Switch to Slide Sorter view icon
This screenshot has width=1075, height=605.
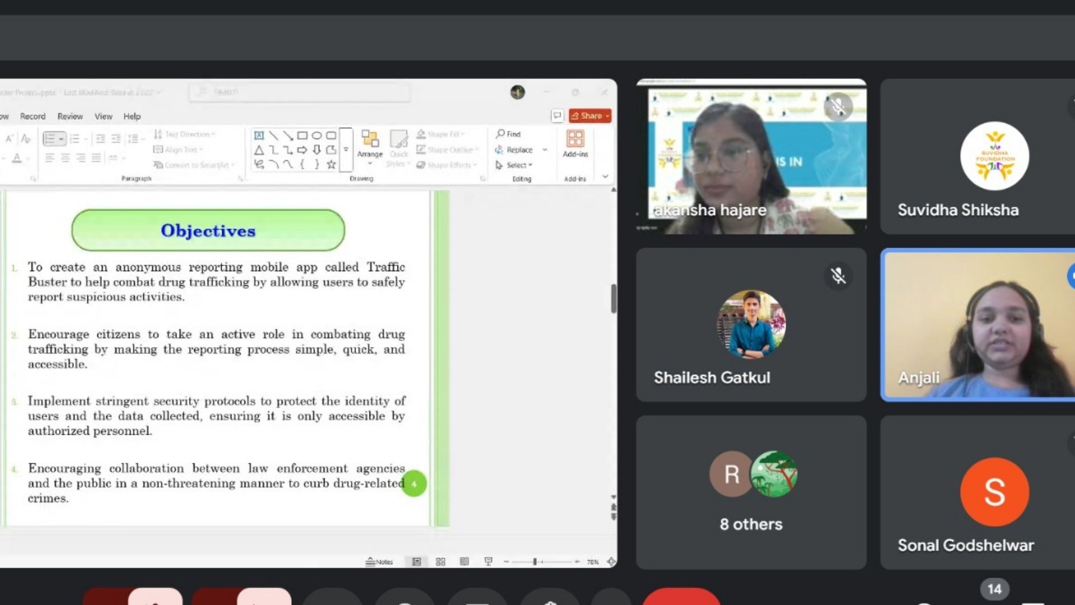[x=441, y=562]
